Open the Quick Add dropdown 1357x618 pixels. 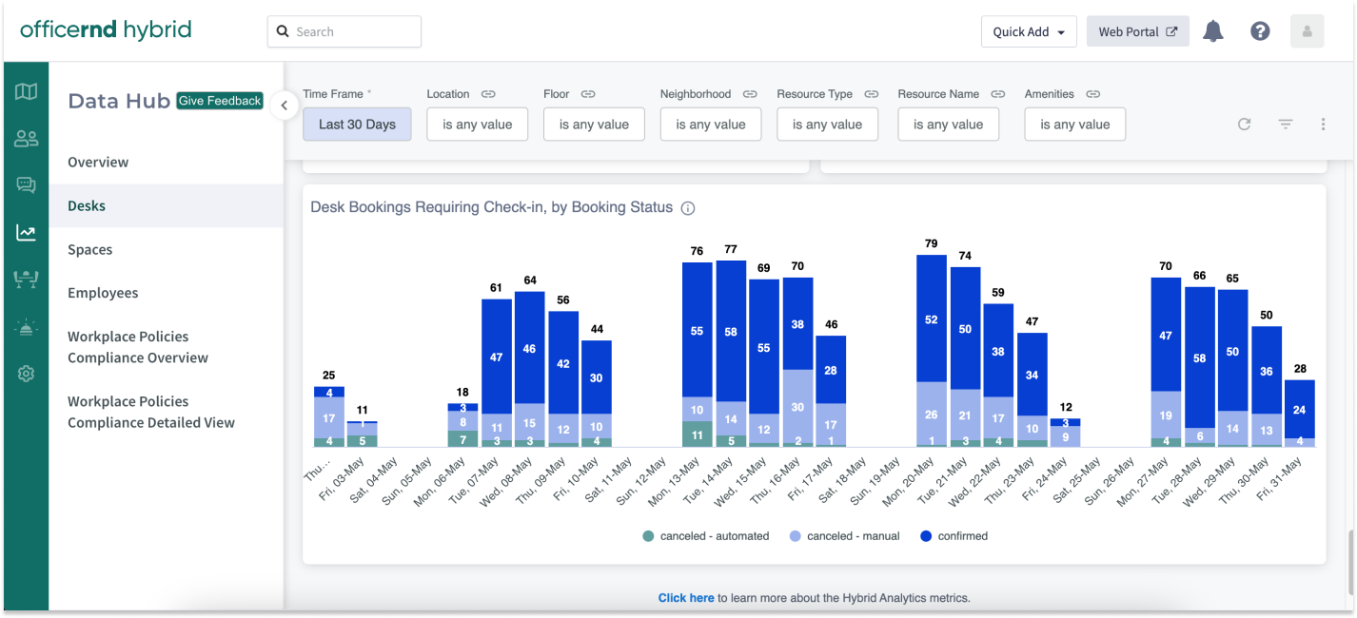coord(1029,31)
